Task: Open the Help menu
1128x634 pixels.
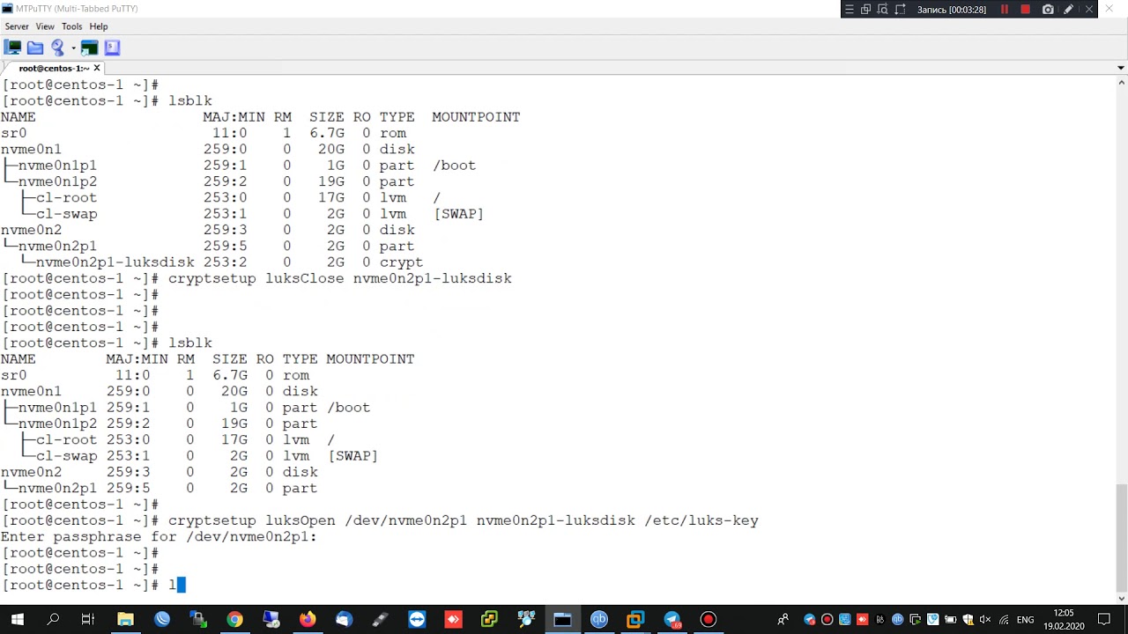Action: pyautogui.click(x=99, y=26)
